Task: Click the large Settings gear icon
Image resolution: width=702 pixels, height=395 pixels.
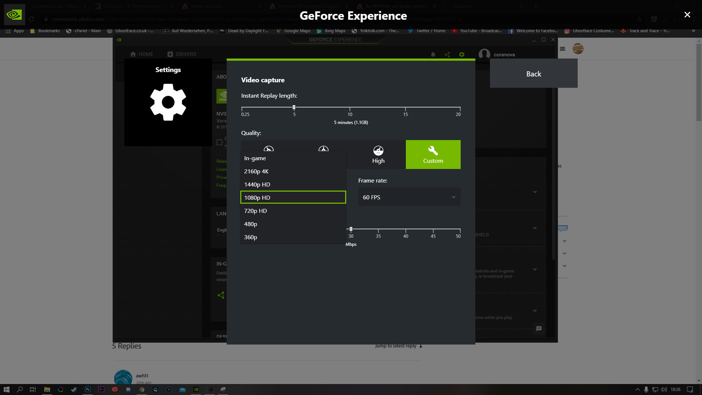Action: tap(168, 102)
